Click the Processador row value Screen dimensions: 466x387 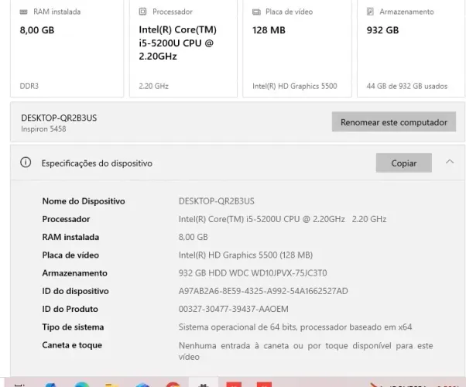pyautogui.click(x=283, y=219)
